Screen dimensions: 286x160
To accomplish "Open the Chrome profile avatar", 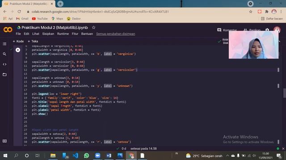I will [274, 12].
